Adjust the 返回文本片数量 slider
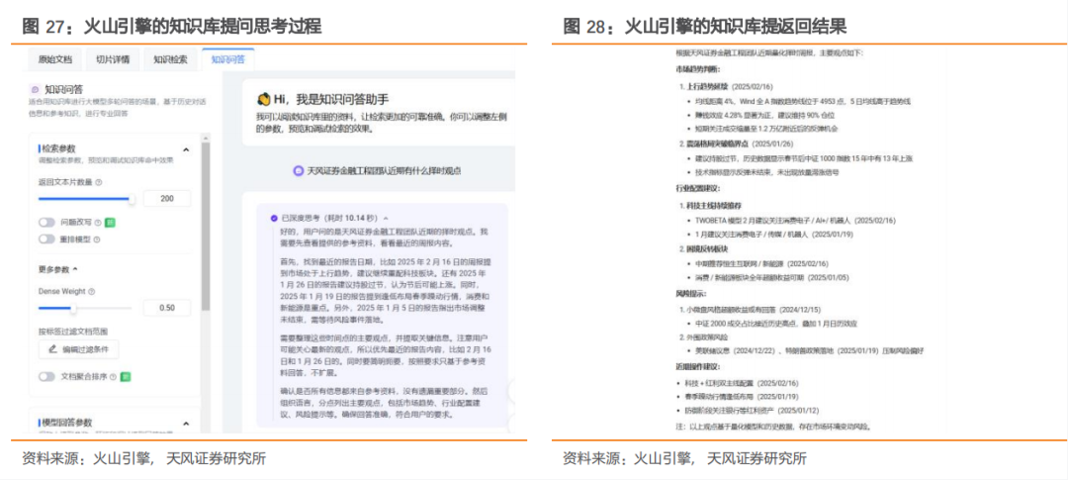This screenshot has height=480, width=1068. tap(86, 199)
